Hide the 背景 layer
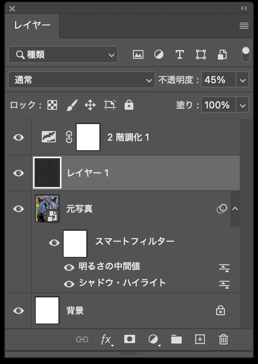258x364 pixels. click(x=19, y=310)
